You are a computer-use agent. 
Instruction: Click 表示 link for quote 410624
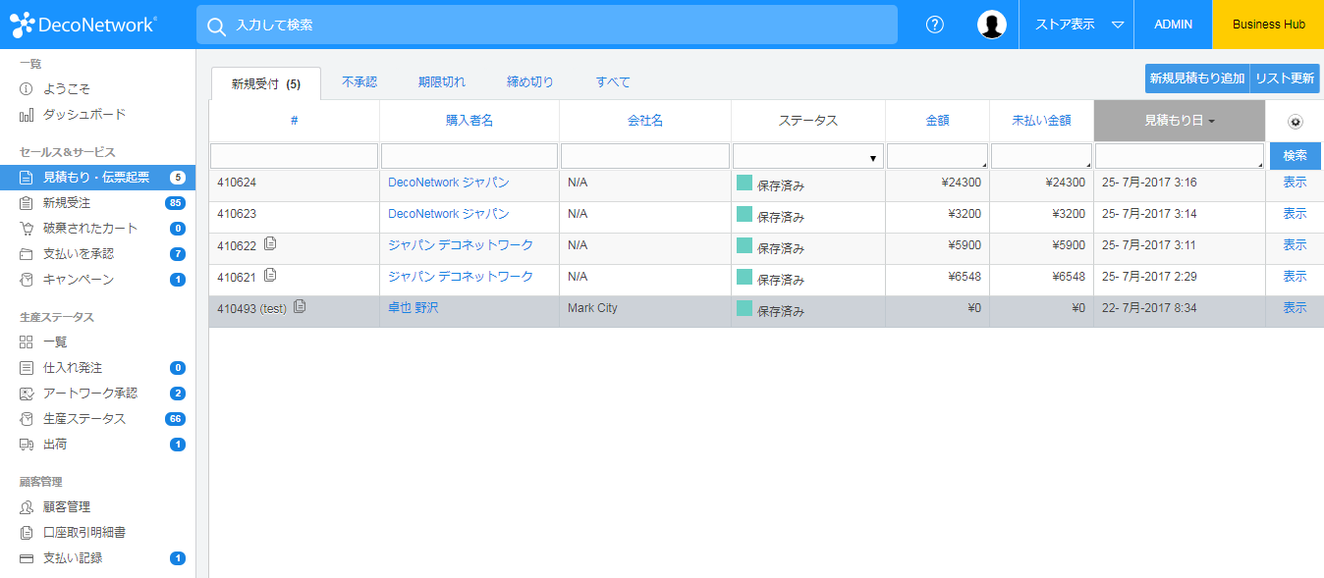[1294, 182]
